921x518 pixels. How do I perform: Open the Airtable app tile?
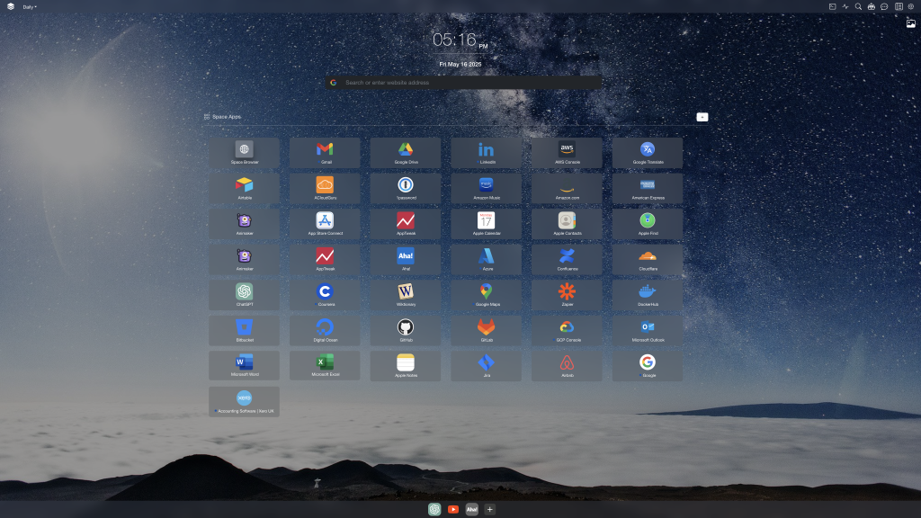pos(244,189)
